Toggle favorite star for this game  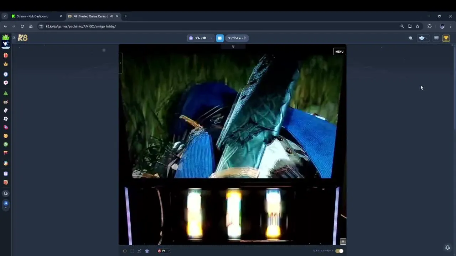tap(147, 251)
